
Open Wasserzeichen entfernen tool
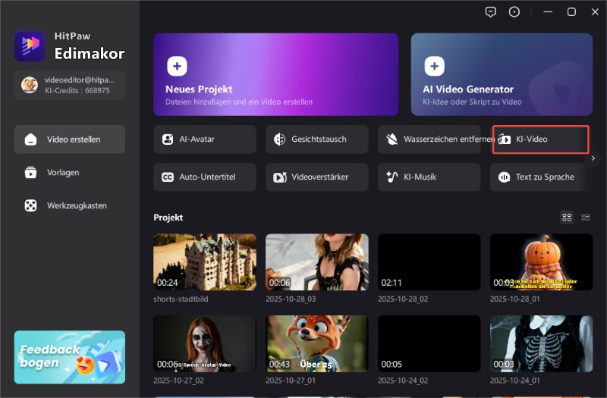pos(429,139)
